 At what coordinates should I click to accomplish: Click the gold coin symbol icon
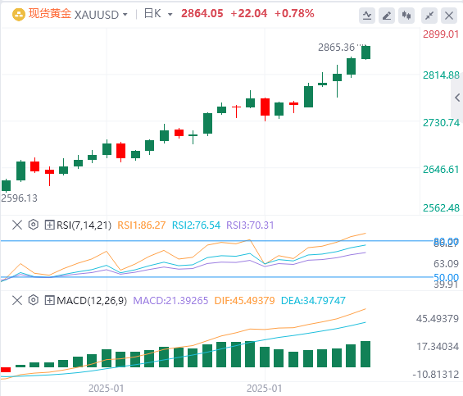19,15
